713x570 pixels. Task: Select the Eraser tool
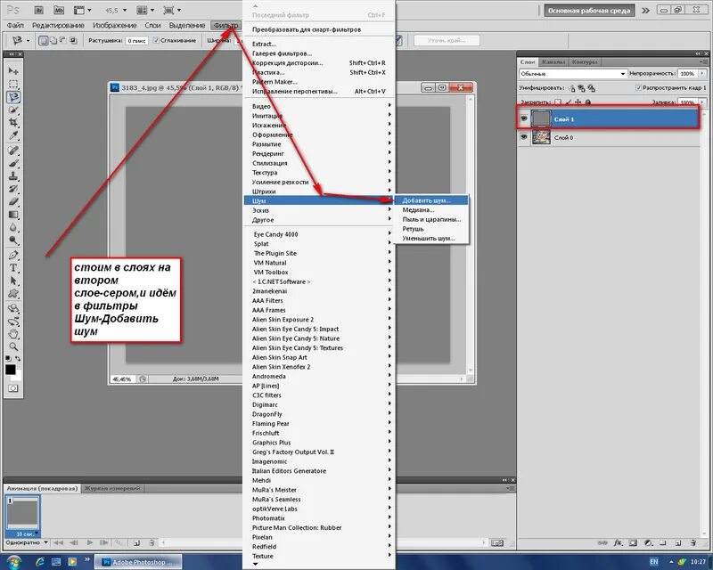[x=13, y=201]
